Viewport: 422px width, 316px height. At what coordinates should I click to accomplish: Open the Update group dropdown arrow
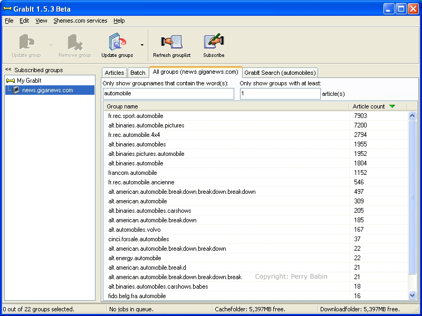[x=51, y=45]
